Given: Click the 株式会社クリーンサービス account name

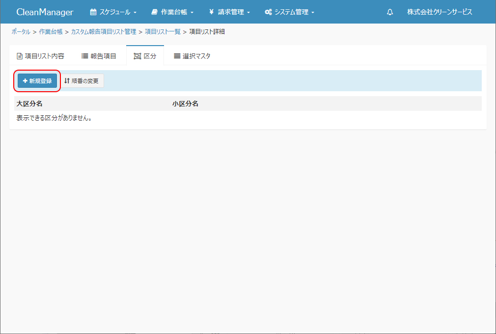Looking at the screenshot, I should click(x=440, y=12).
